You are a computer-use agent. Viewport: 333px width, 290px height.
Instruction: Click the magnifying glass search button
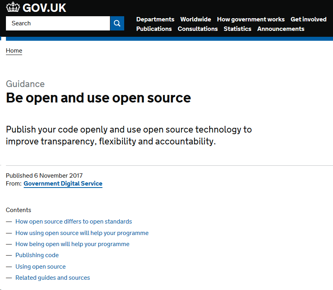[x=117, y=23]
